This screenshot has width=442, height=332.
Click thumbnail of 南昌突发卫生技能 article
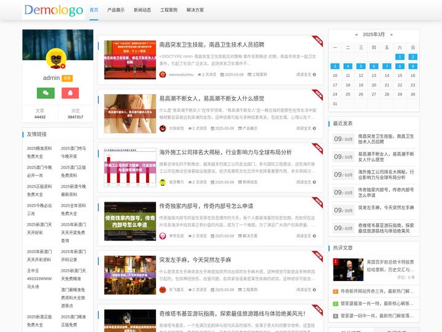(130, 60)
